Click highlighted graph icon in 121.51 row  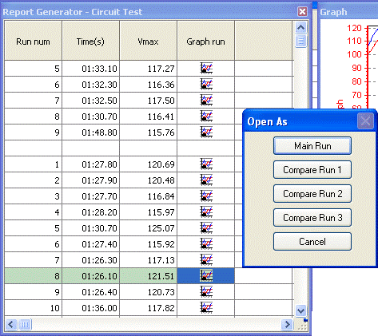click(x=206, y=275)
